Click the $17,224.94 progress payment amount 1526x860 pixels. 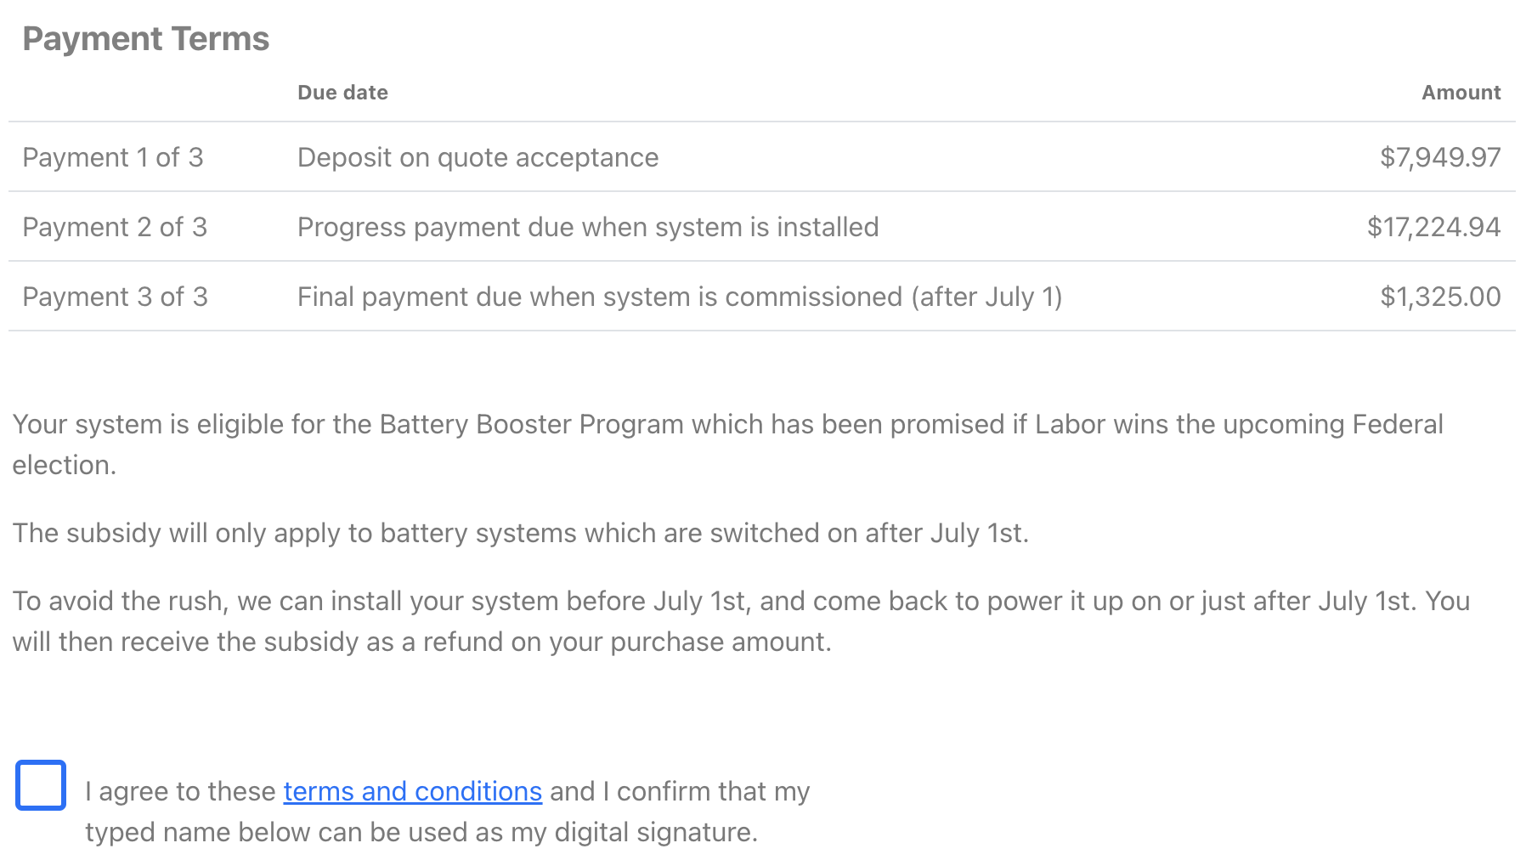1433,227
